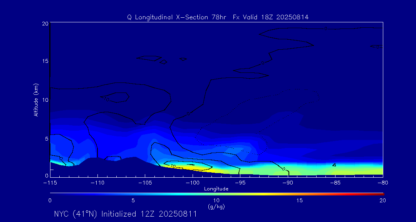Click the color bar's 15 tick label
This screenshot has width=416, height=222.
click(x=299, y=200)
